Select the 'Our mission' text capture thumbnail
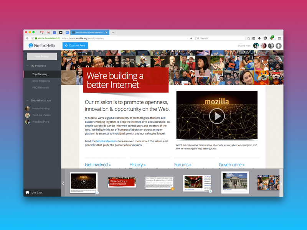Screen dimensions: 307x230 click(x=159, y=183)
